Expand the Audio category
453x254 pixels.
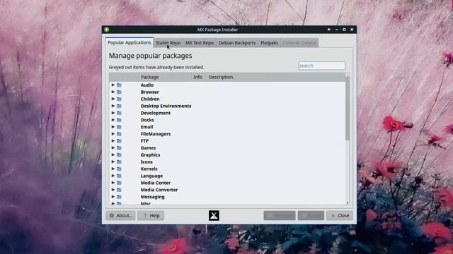113,85
